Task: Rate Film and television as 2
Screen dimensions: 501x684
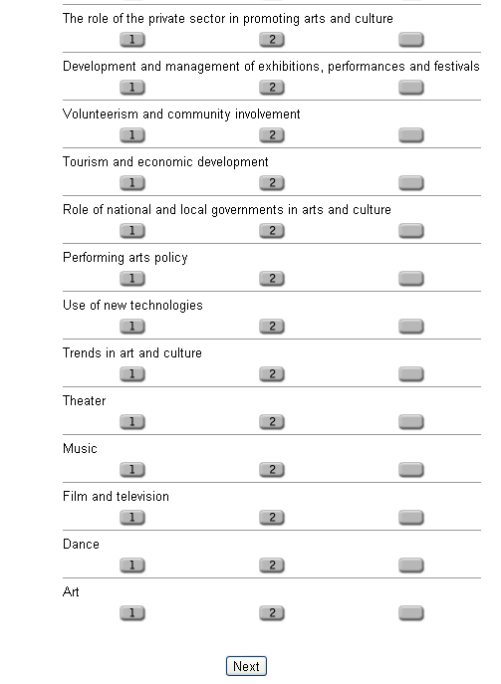Action: (x=272, y=518)
